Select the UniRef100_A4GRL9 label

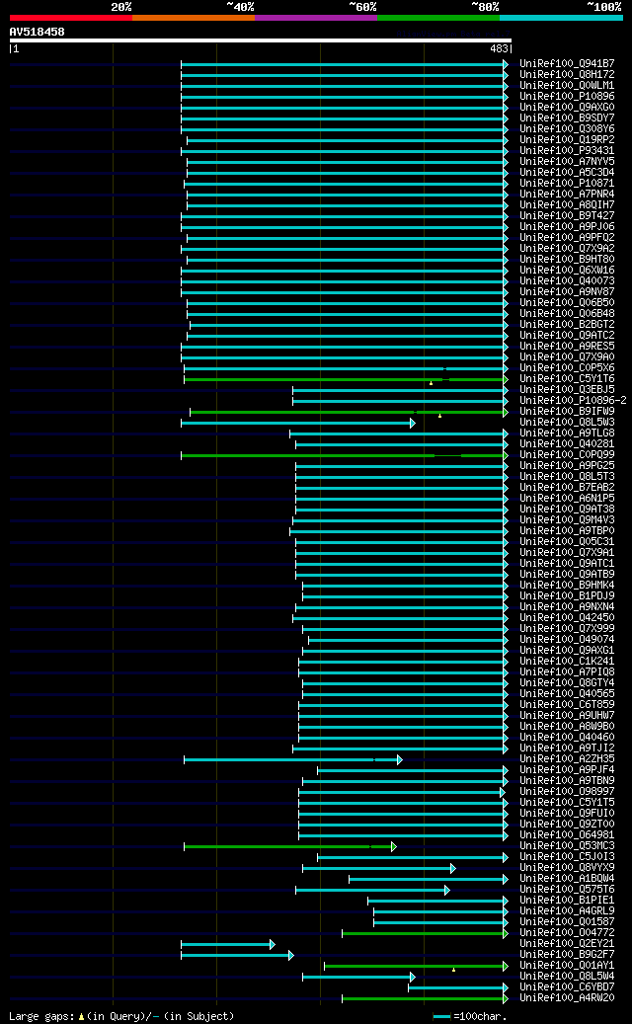point(567,911)
